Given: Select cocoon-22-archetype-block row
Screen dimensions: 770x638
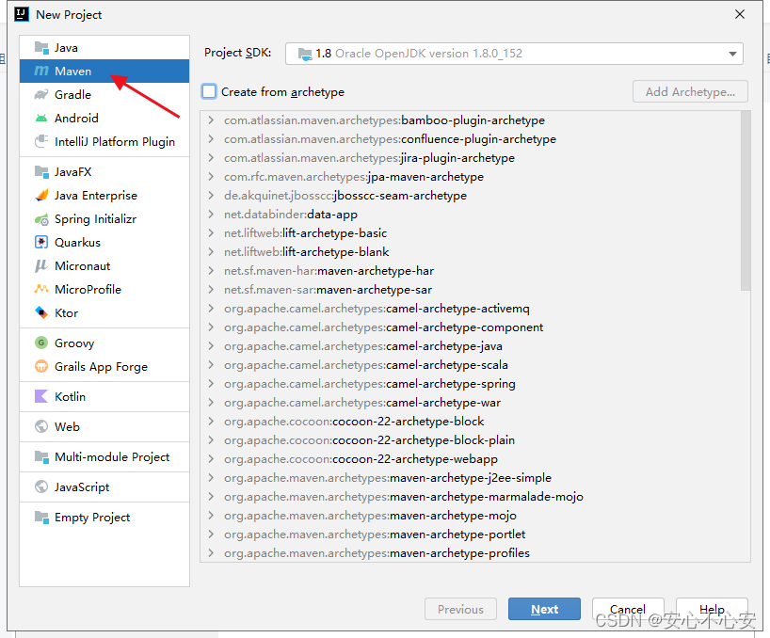Looking at the screenshot, I should (x=471, y=421).
